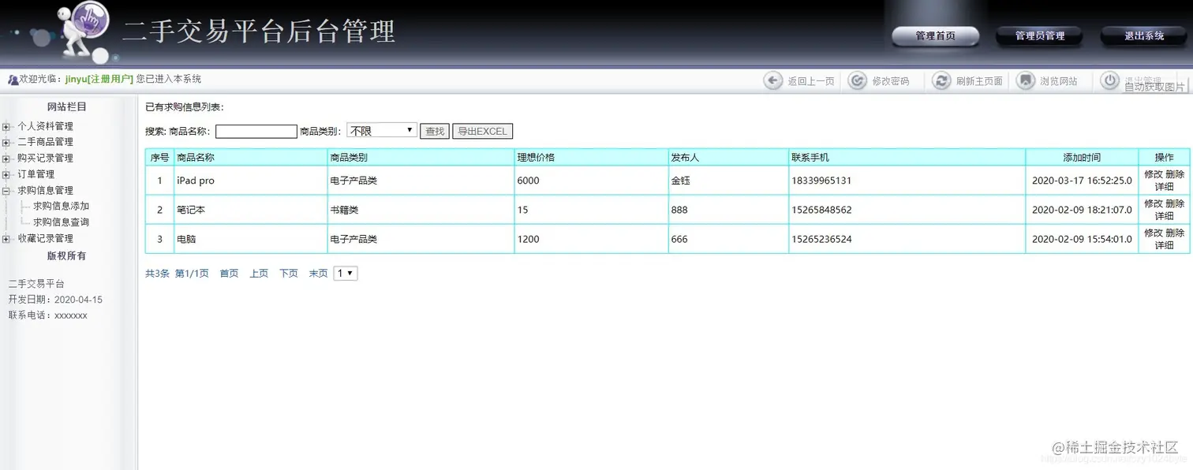
Task: Click phone number 15265848562
Action: (x=821, y=210)
